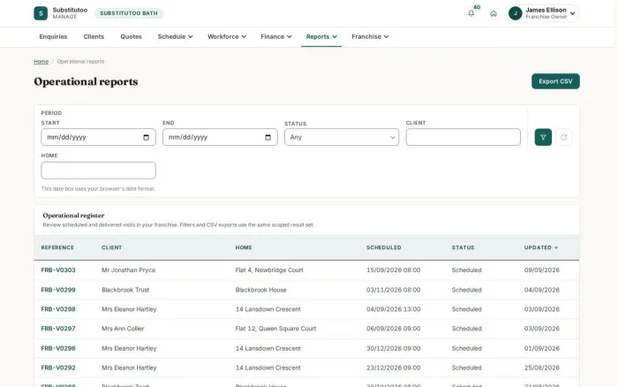Image resolution: width=618 pixels, height=387 pixels.
Task: Click scheduled time '03/11/2026 08:00'
Action: point(394,290)
